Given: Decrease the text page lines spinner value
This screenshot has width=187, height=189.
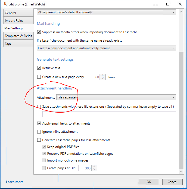Looking at the screenshot, I should (x=103, y=78).
